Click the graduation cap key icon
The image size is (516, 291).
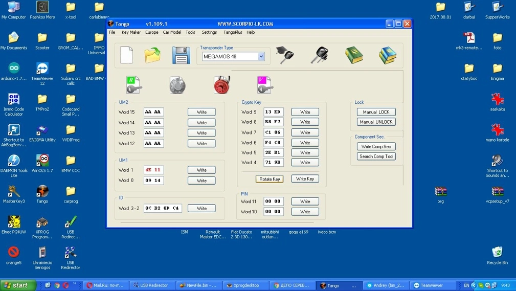point(285,55)
